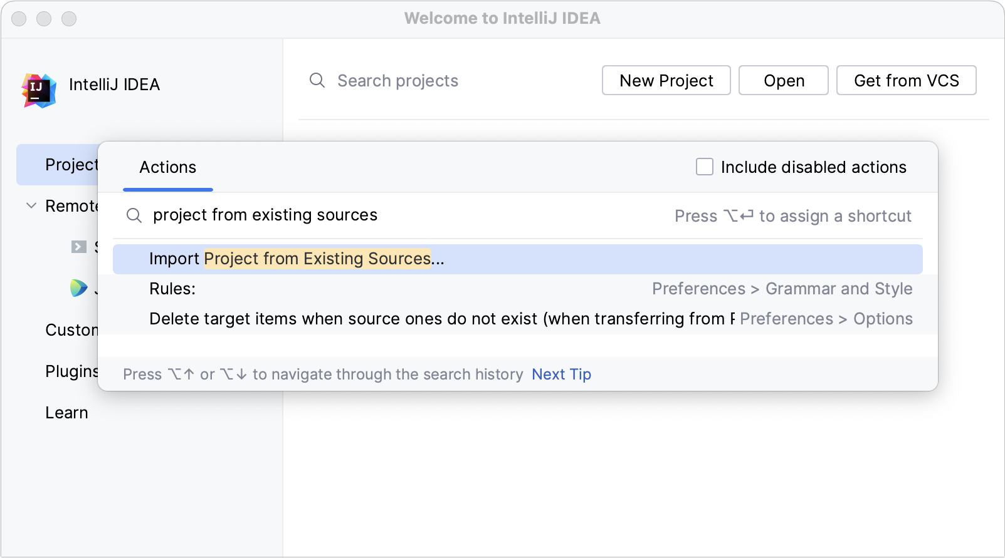Open the Learn section in sidebar
The height and width of the screenshot is (558, 1005).
coord(66,413)
